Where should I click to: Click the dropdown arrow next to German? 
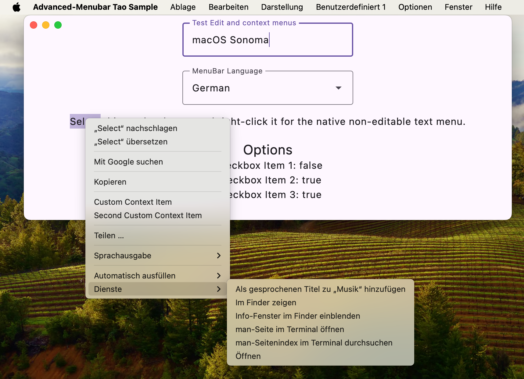[x=338, y=88]
